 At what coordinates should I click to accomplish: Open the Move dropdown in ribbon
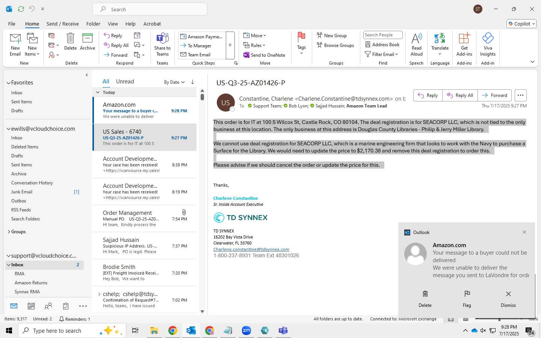point(255,35)
